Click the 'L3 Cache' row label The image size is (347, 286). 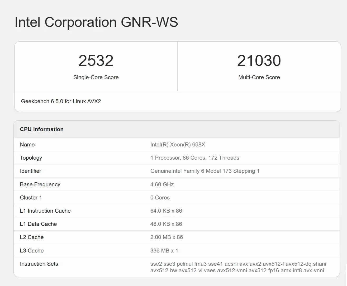(32, 251)
